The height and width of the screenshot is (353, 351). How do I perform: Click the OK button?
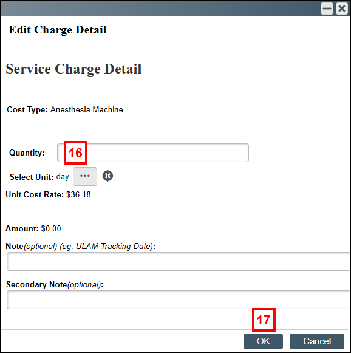tap(263, 341)
